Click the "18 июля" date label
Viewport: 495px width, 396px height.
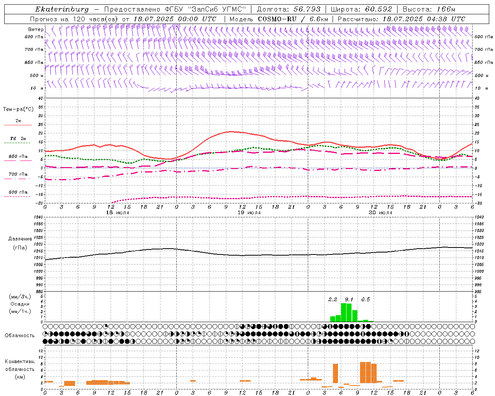pyautogui.click(x=118, y=213)
